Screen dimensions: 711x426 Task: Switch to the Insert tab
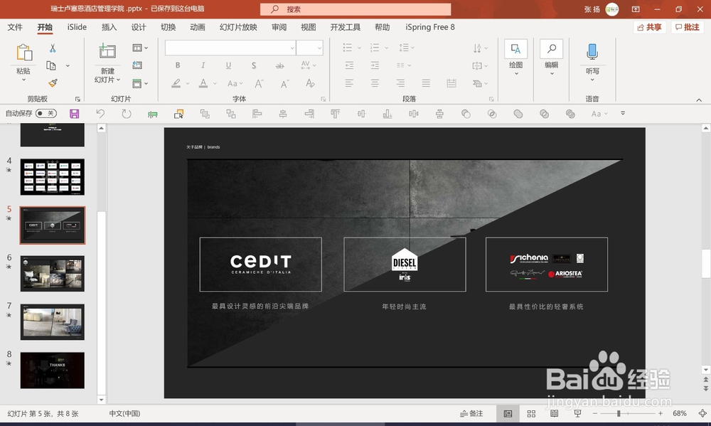(x=109, y=27)
